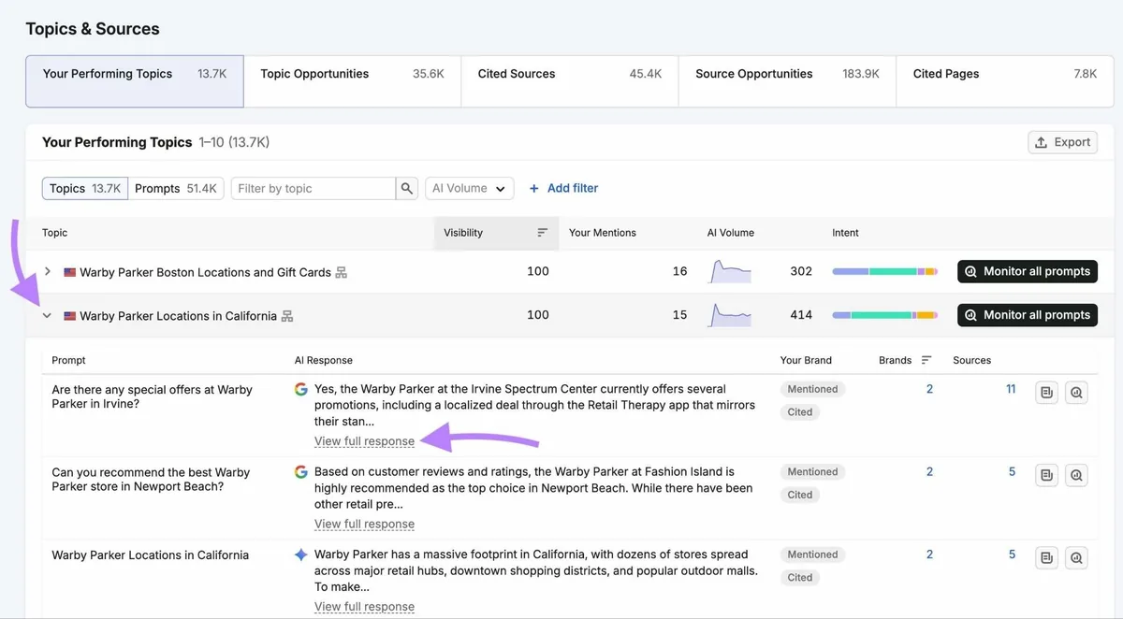1123x619 pixels.
Task: Open response page icon for Locations in California prompt
Action: [1047, 558]
